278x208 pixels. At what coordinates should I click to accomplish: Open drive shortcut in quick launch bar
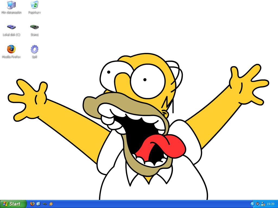[x=45, y=204]
